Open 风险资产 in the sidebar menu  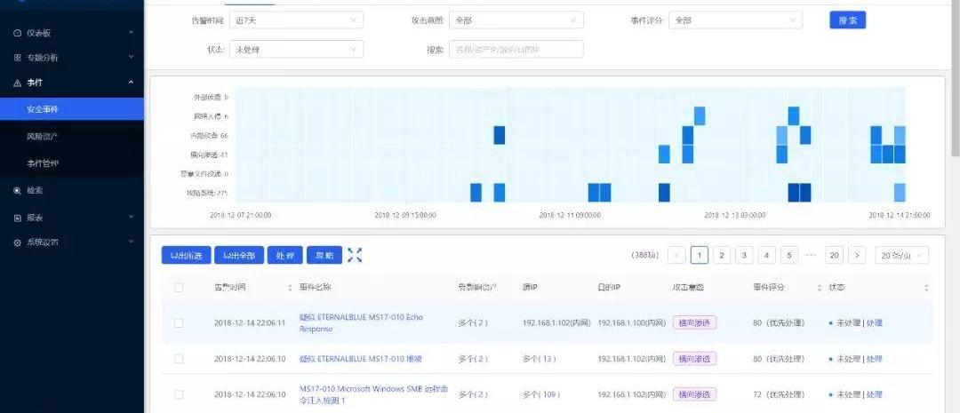[43, 137]
